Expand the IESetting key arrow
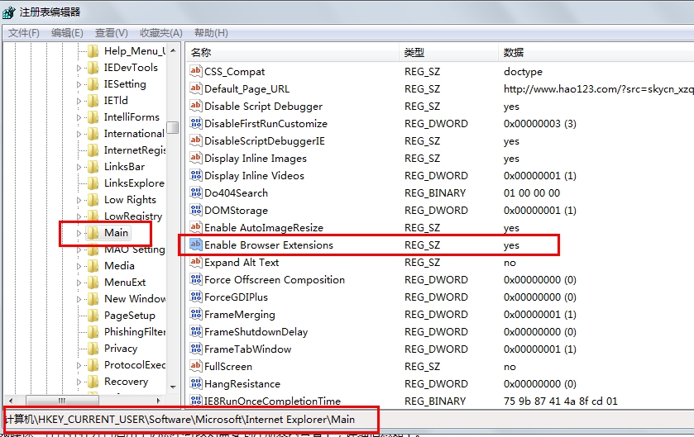This screenshot has height=437, width=694. coord(79,84)
